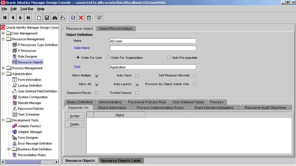The image size is (296, 166).
Task: Open the Tool Bar menu
Action: [x=27, y=9]
